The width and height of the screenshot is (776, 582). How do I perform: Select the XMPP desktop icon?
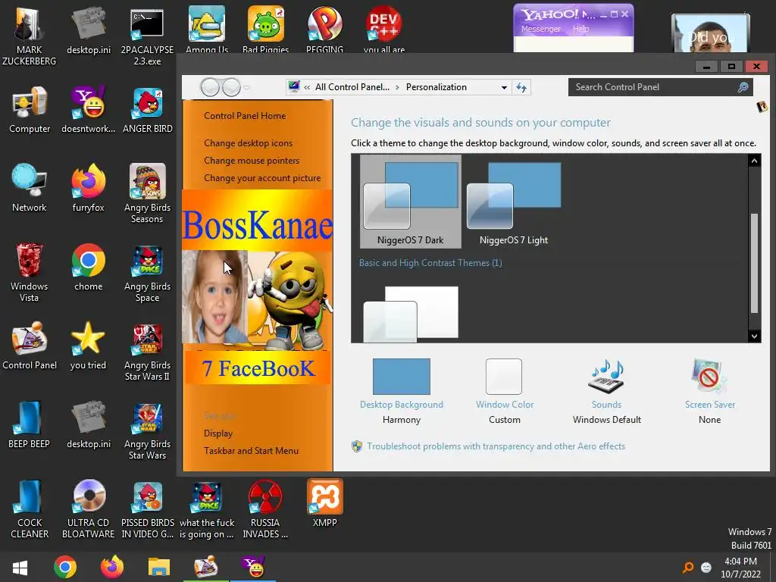tap(324, 503)
